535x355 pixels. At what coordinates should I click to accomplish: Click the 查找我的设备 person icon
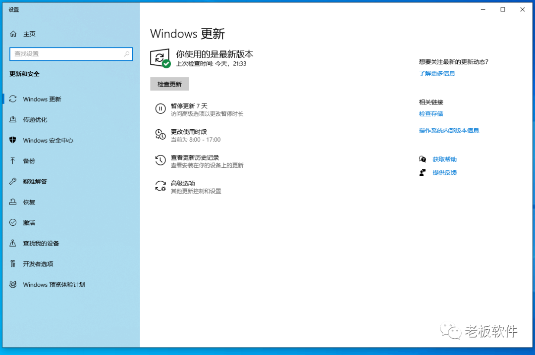(x=13, y=243)
